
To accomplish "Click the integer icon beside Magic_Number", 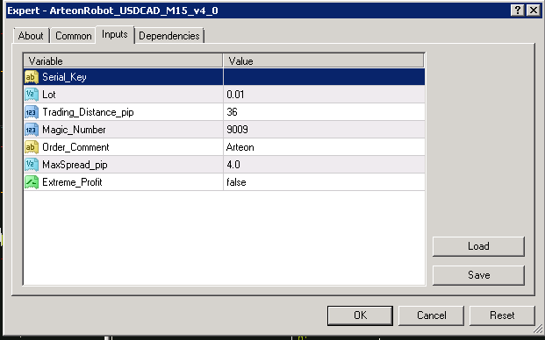I will (32, 130).
